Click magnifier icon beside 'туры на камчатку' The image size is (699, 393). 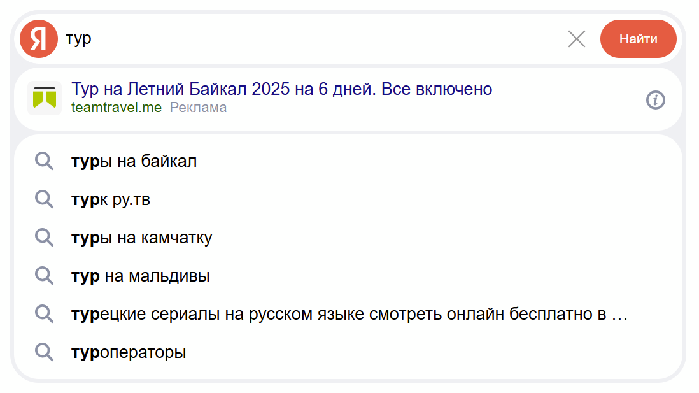coord(44,238)
